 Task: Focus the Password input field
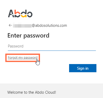(52, 46)
